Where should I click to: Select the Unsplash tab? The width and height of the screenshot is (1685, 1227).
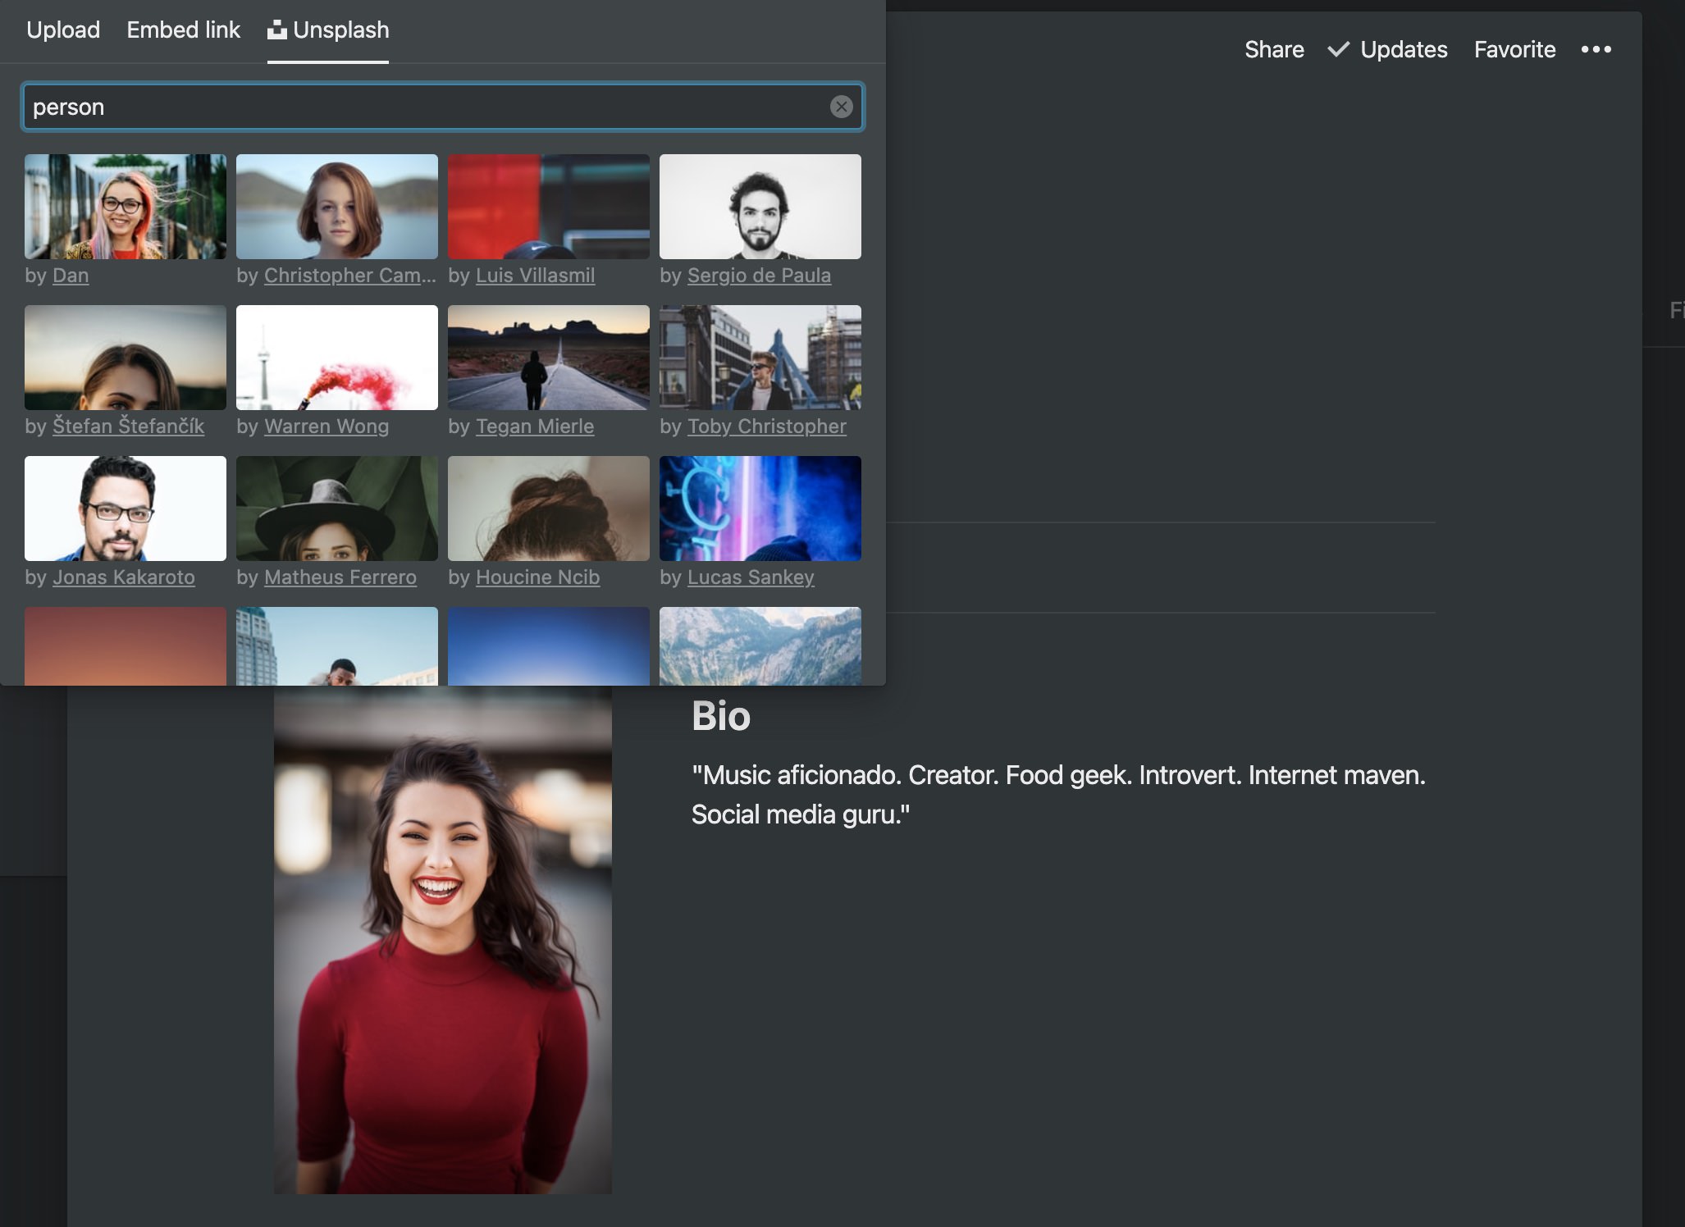328,30
